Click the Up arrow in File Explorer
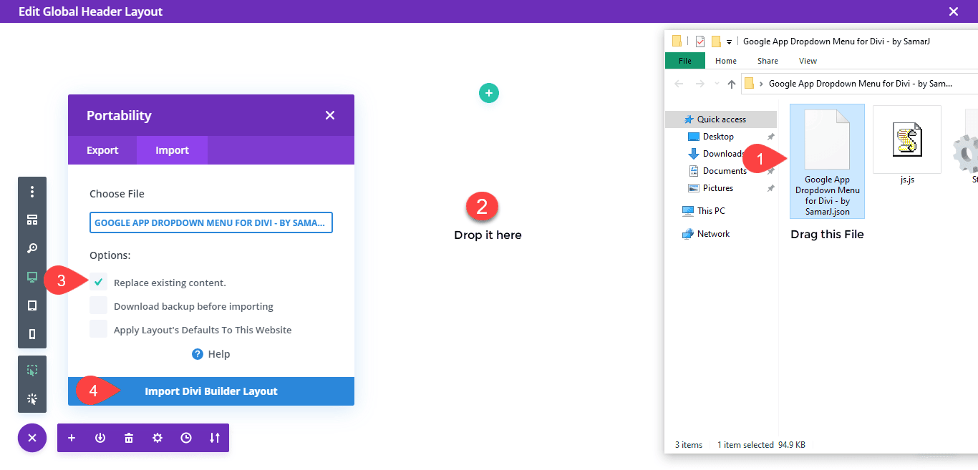The height and width of the screenshot is (470, 978). point(731,84)
